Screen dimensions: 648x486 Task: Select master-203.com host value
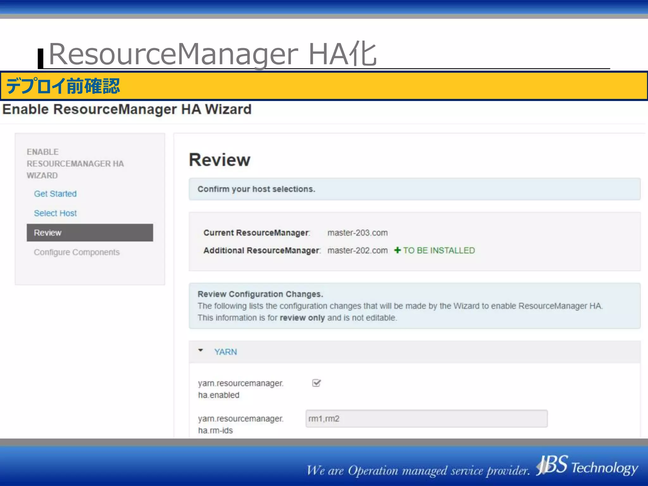pos(358,233)
